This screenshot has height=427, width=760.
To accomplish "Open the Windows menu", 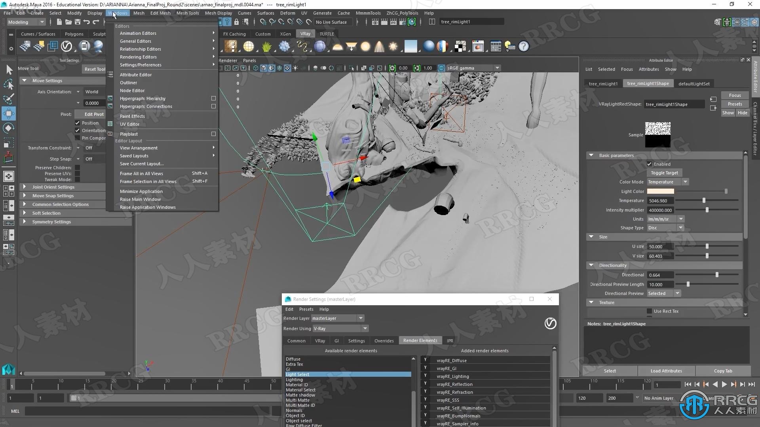I will [x=118, y=13].
